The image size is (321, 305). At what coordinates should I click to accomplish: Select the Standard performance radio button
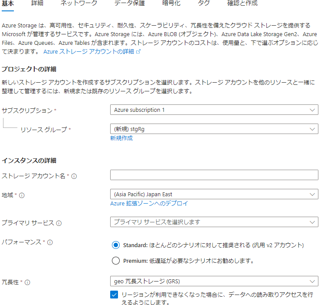click(x=116, y=245)
